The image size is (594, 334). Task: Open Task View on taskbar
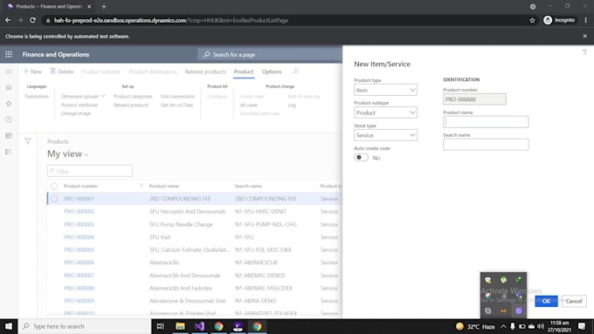pos(160,326)
